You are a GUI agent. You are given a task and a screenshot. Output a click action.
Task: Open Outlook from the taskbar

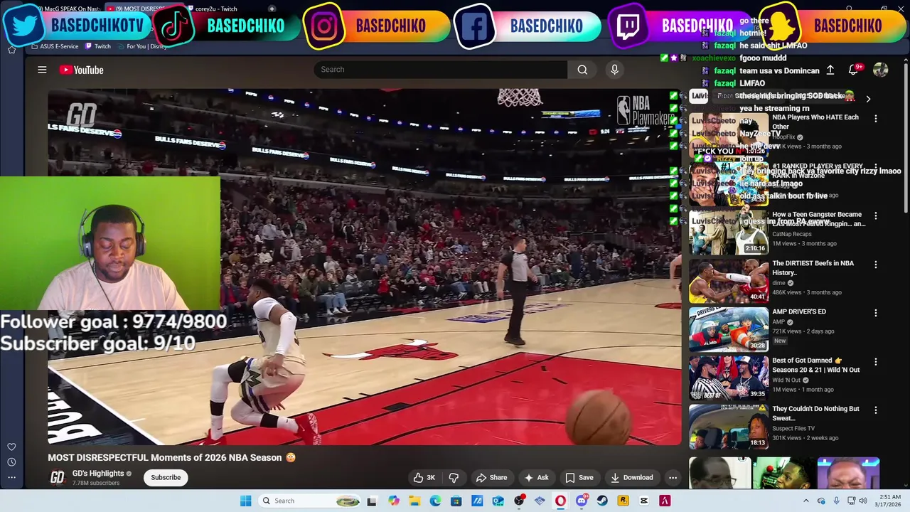498,501
